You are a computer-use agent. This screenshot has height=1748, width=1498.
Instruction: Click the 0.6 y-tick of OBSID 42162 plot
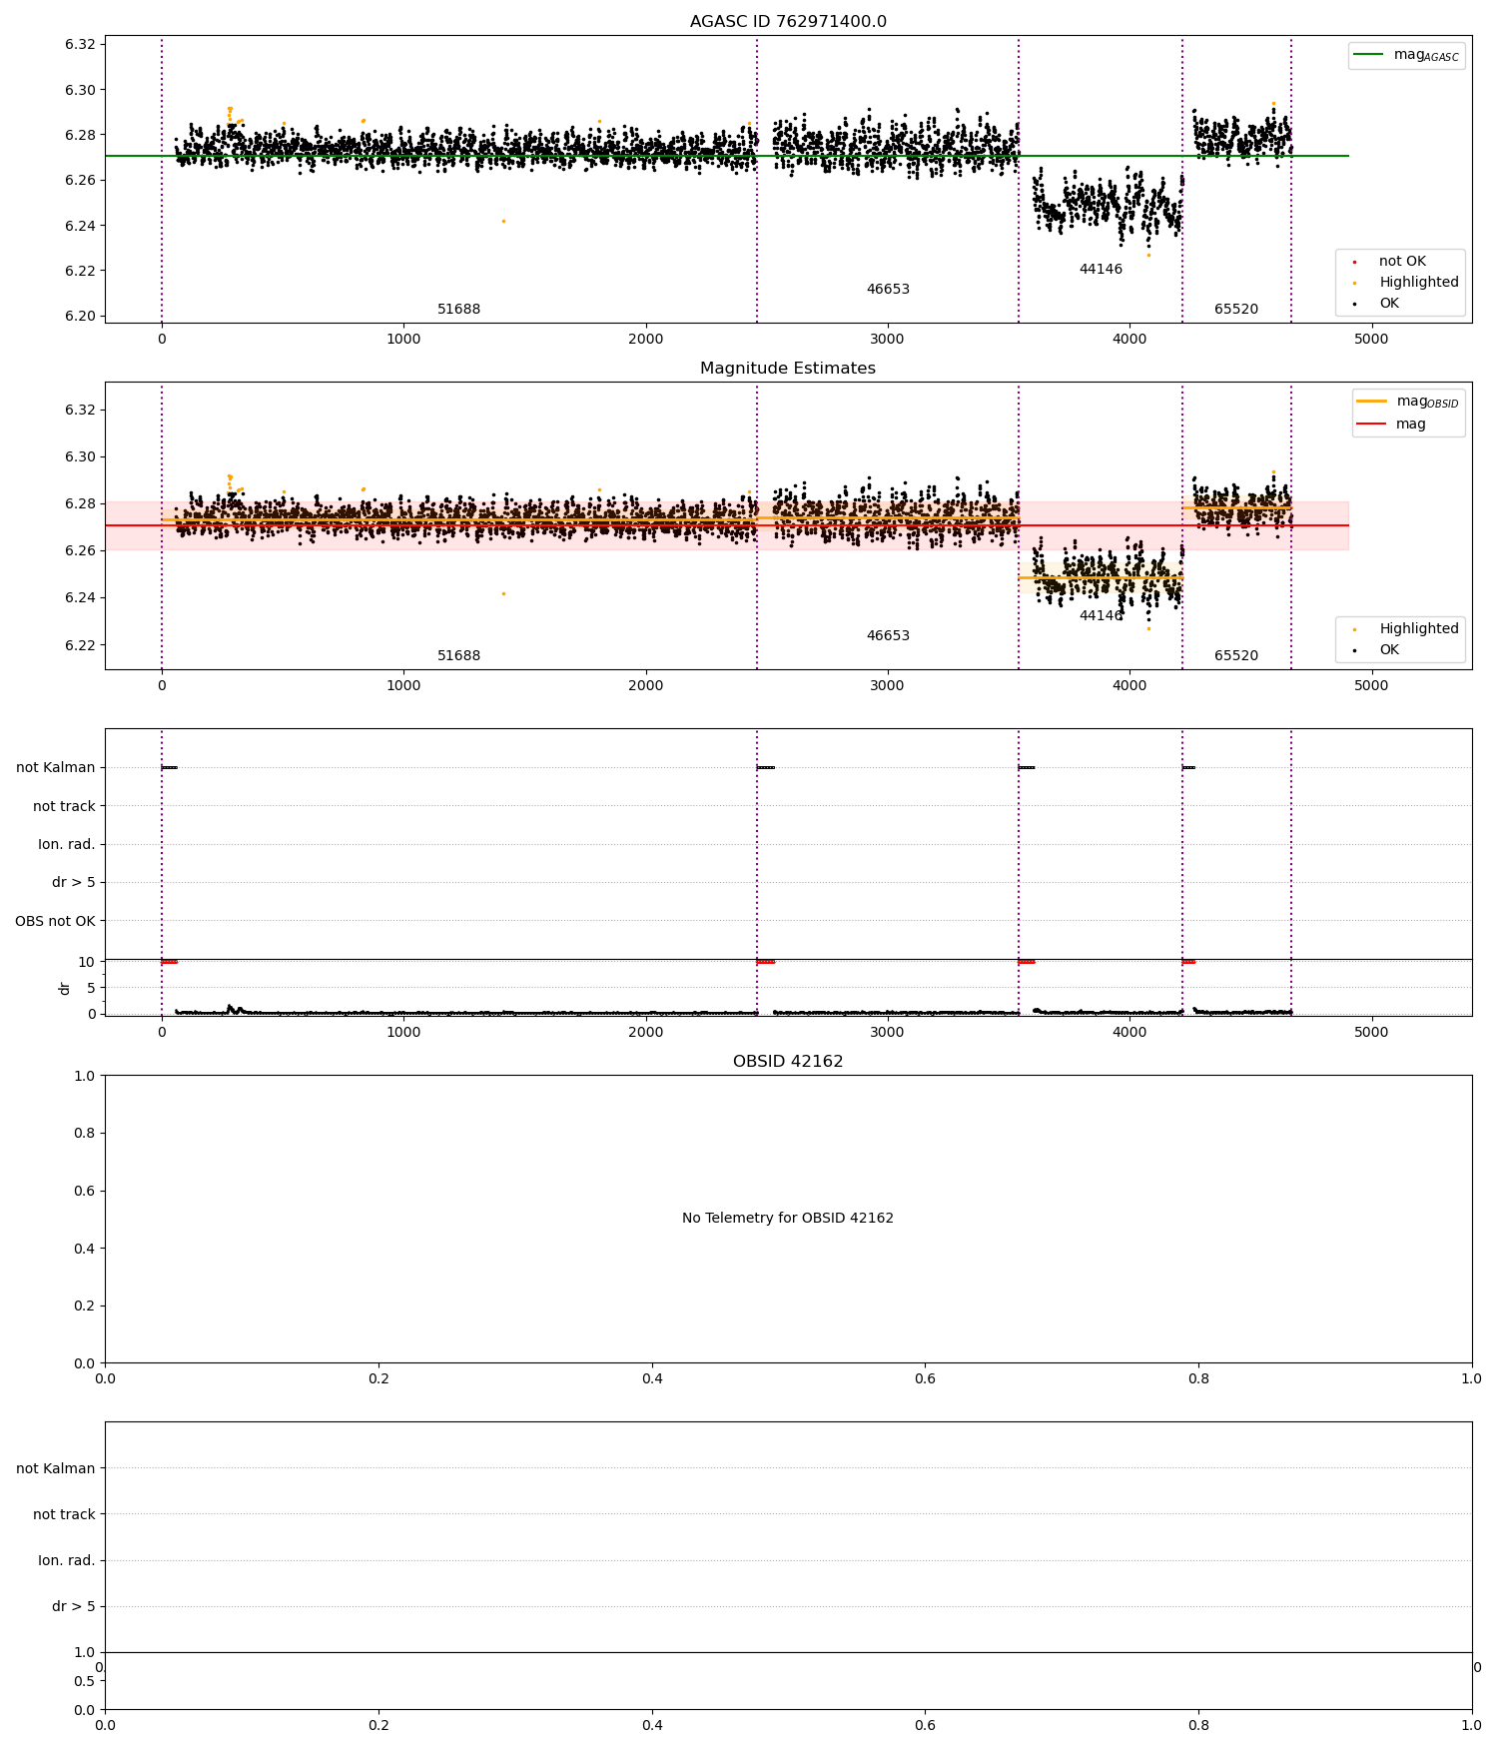(x=86, y=1191)
